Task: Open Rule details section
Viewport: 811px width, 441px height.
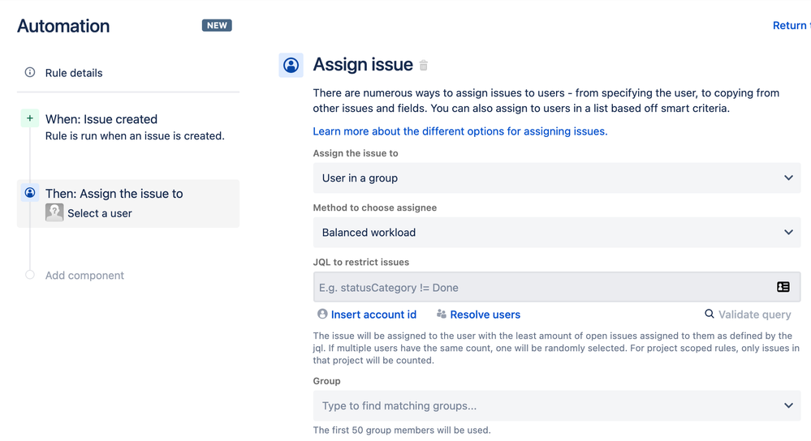Action: coord(74,73)
